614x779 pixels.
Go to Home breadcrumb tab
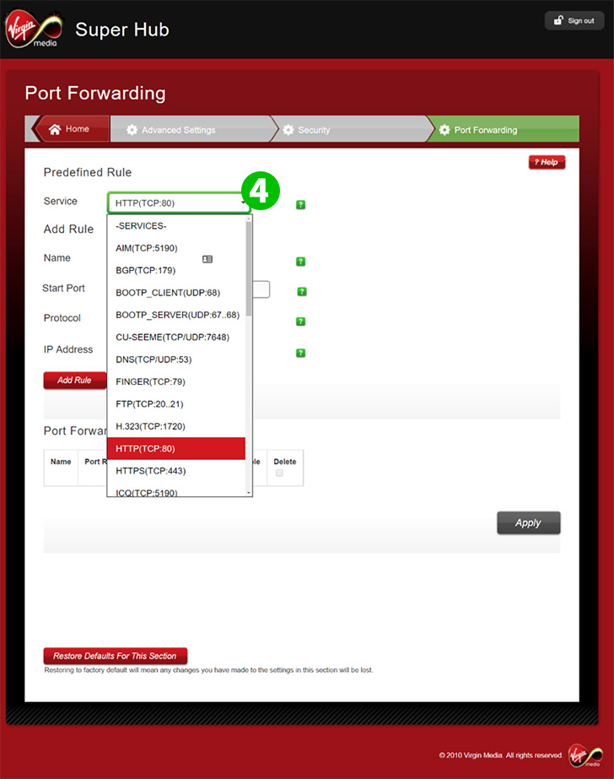point(70,129)
